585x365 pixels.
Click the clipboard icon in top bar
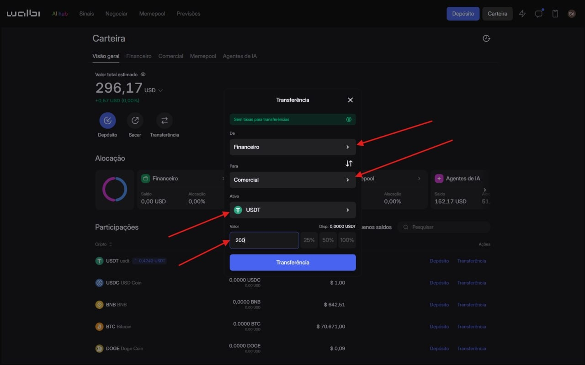[x=555, y=14]
